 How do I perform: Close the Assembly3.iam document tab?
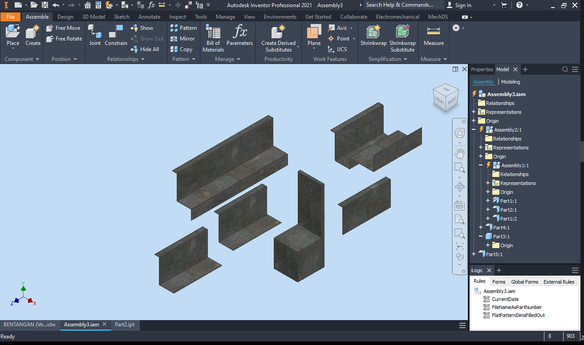(105, 325)
